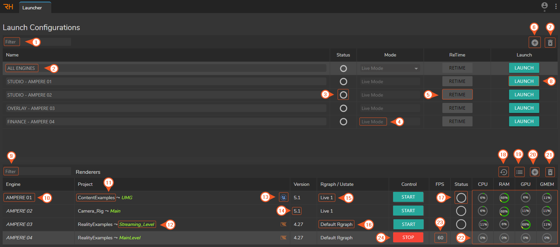
Task: Expand the Default Rgraph selector for AMPERE 03
Action: tap(336, 224)
